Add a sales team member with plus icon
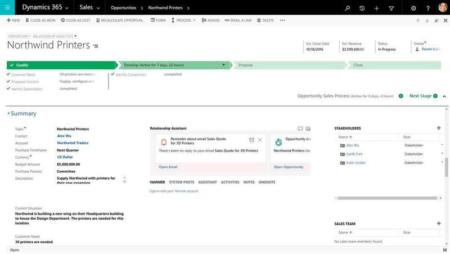Image resolution: width=450 pixels, height=254 pixels. (x=439, y=223)
